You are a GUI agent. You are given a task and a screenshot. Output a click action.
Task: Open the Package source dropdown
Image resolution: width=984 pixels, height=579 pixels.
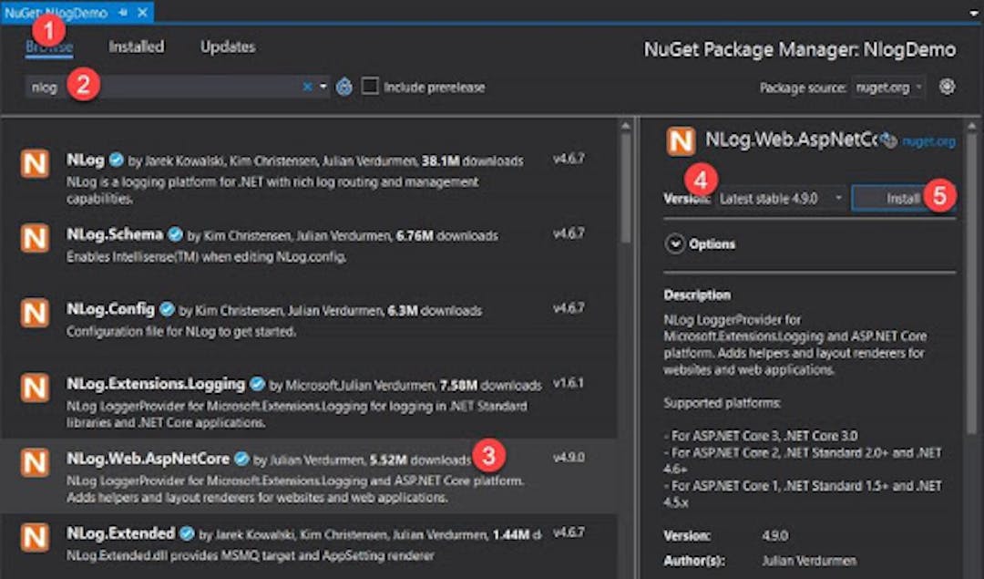[x=889, y=88]
